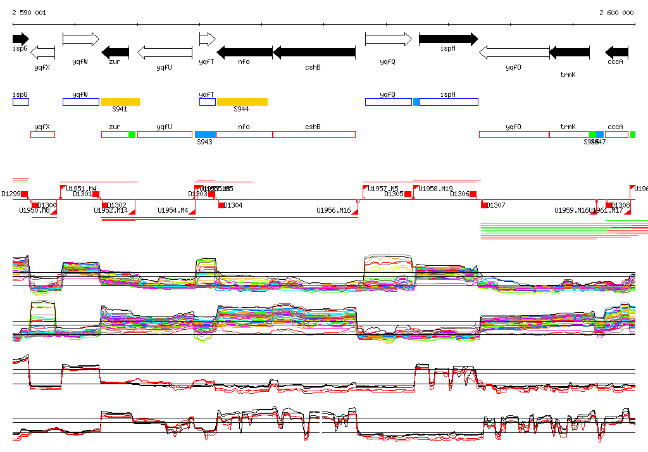Click the white yqfW gene arrow
This screenshot has height=452, width=648.
(x=81, y=39)
